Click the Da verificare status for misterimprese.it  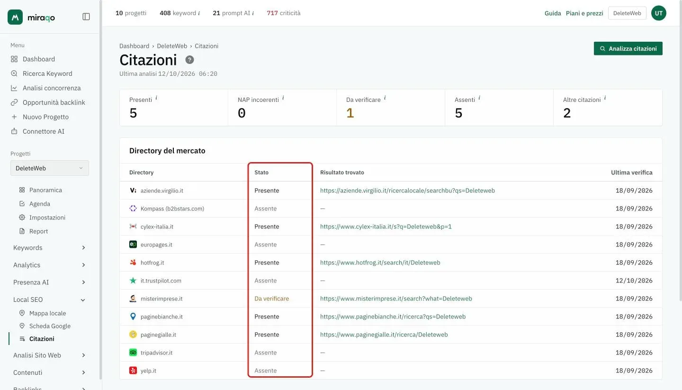[272, 299]
